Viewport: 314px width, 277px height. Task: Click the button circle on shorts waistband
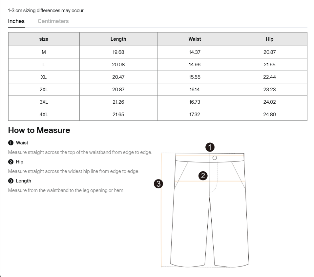tap(215, 158)
